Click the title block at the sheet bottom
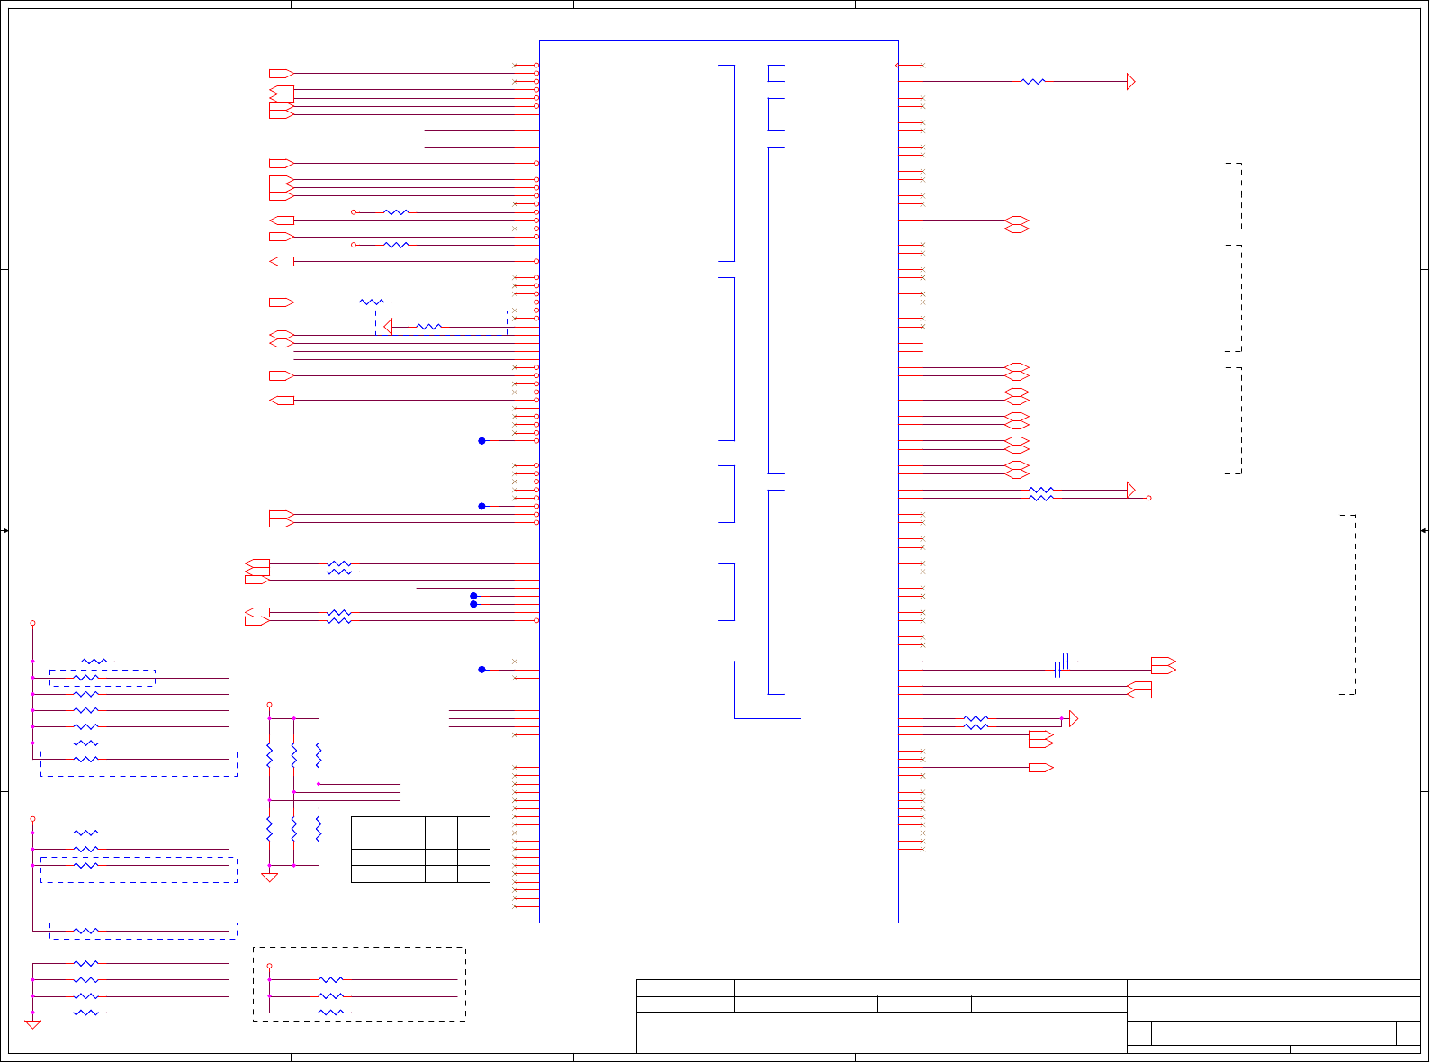Image resolution: width=1430 pixels, height=1062 pixels. (x=1028, y=1016)
